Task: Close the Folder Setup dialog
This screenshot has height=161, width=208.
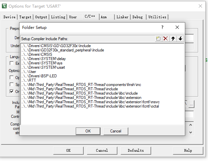Action: coord(177,27)
